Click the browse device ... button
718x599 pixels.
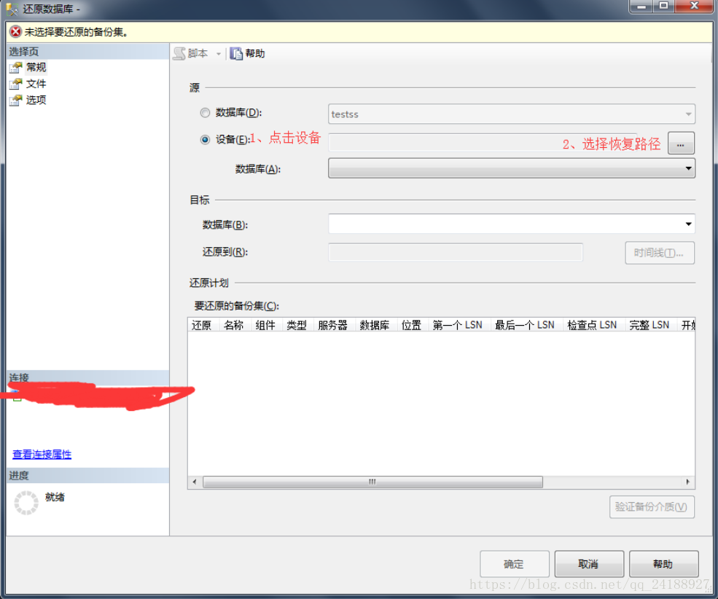point(680,144)
